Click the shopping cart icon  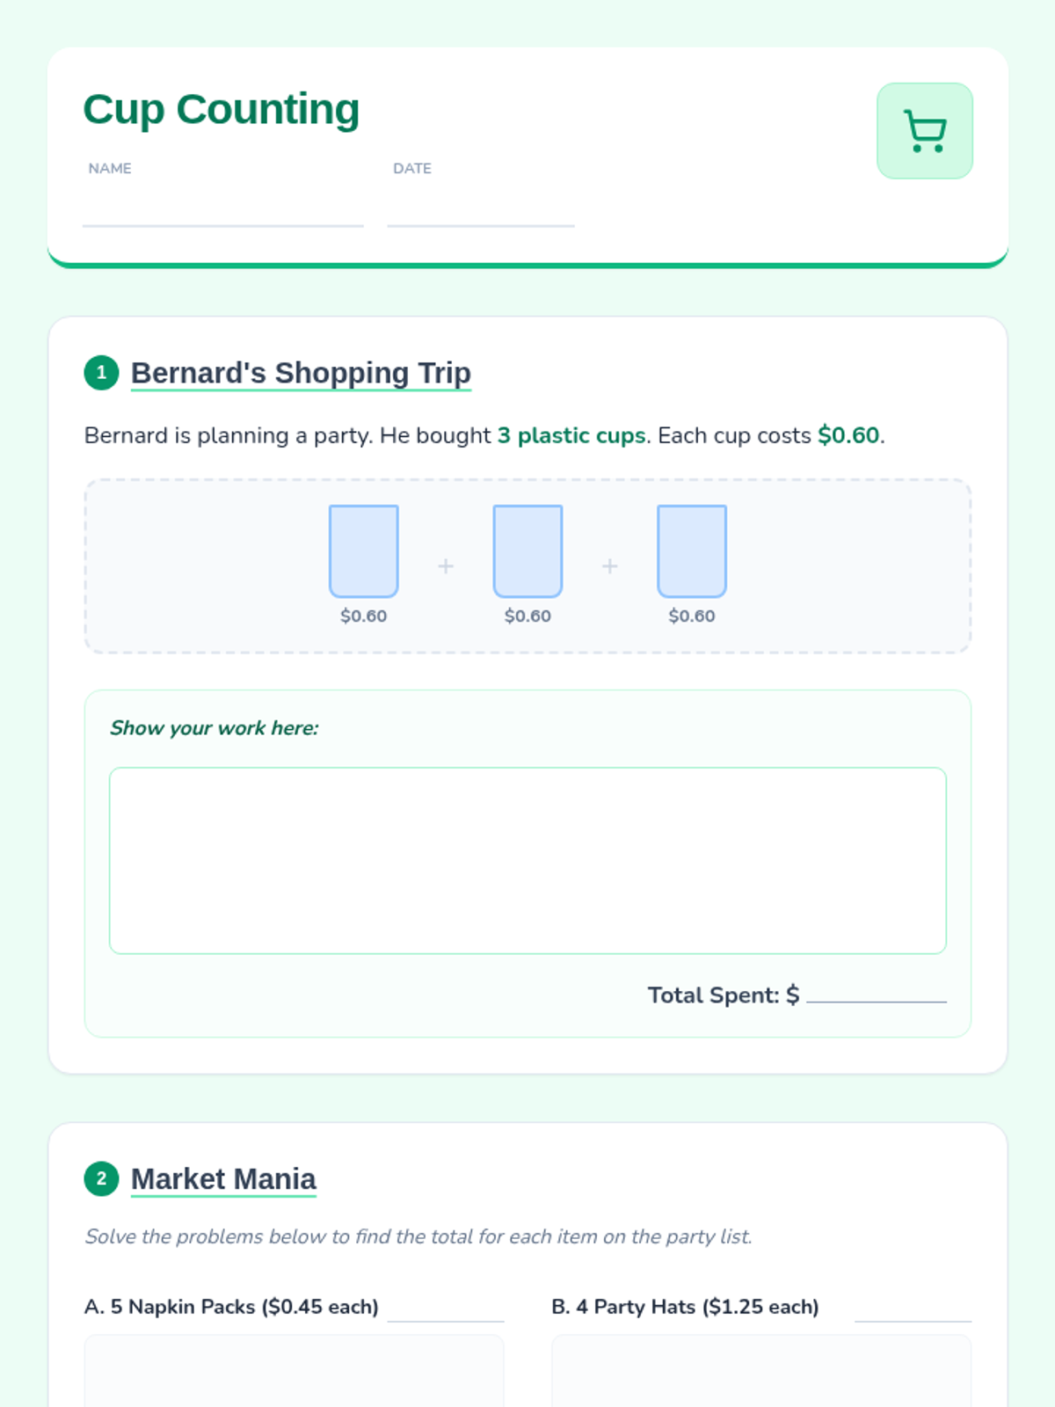tap(924, 131)
